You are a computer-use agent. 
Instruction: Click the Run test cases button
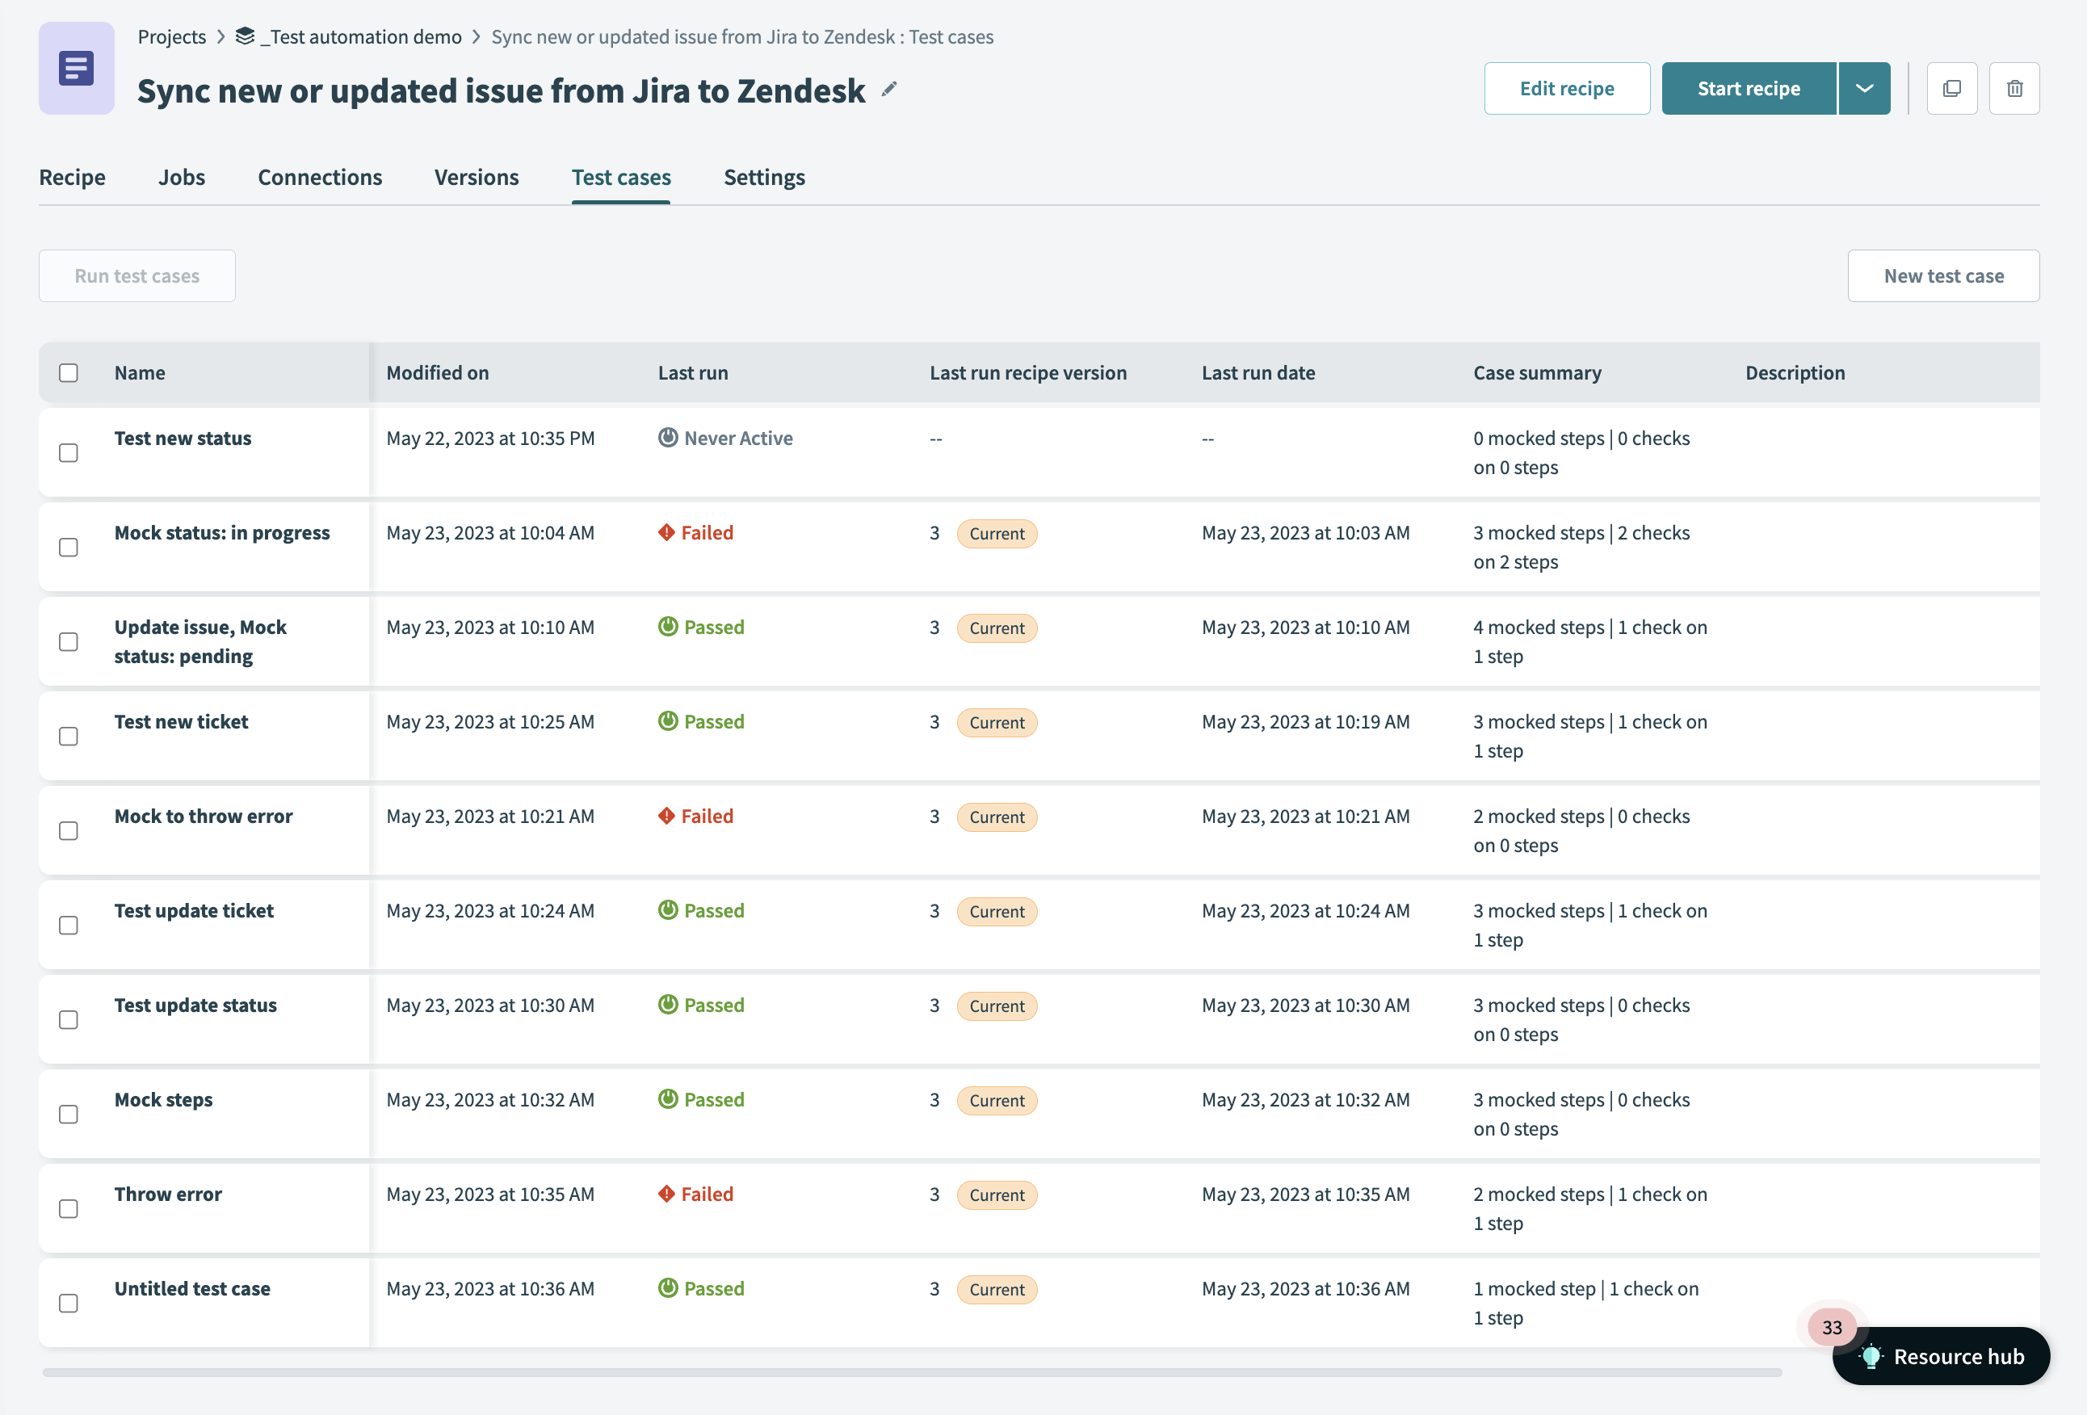(x=136, y=275)
